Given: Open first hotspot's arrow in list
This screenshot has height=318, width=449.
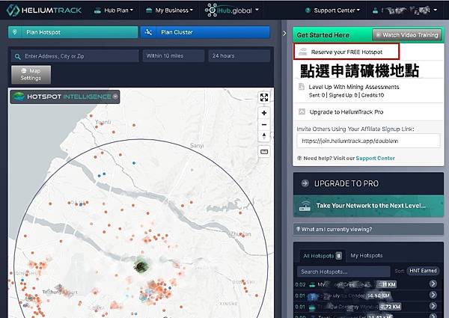Looking at the screenshot, I should tap(433, 284).
